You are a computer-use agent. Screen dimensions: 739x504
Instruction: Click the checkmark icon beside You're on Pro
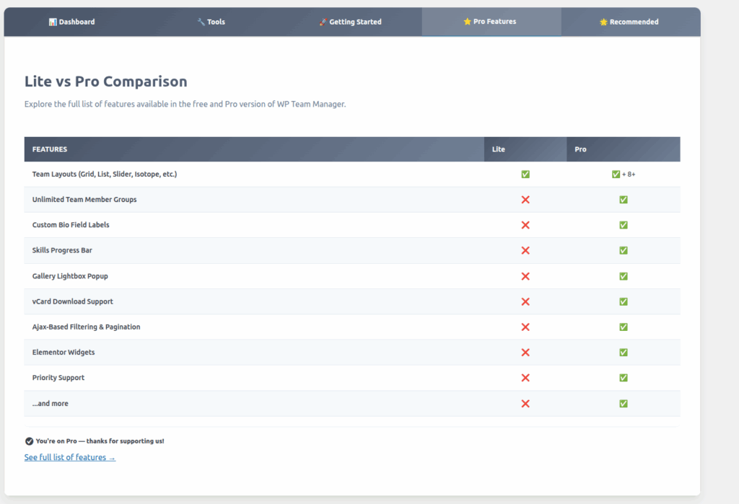click(x=29, y=441)
